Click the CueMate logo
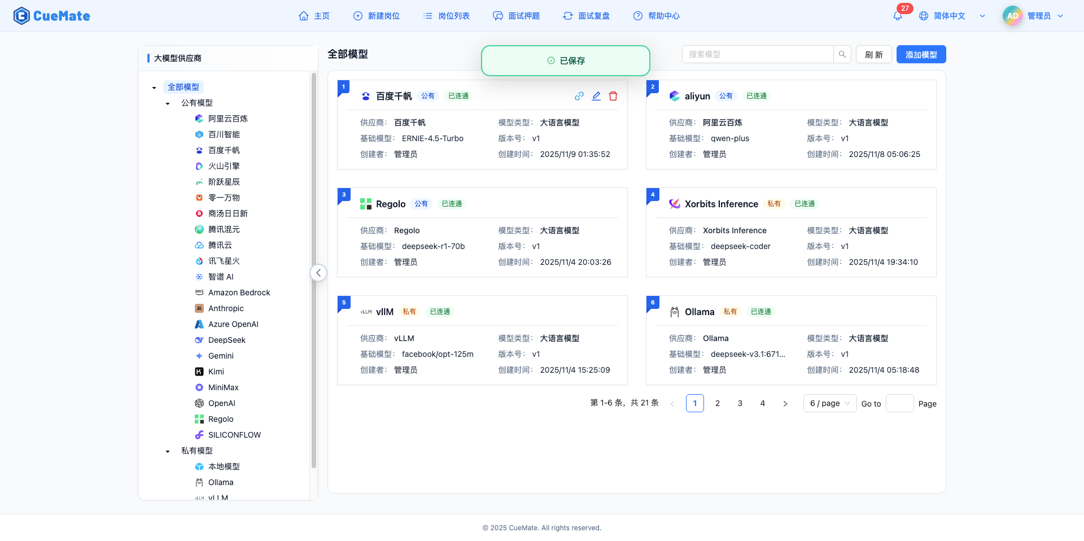This screenshot has width=1084, height=541. tap(51, 16)
